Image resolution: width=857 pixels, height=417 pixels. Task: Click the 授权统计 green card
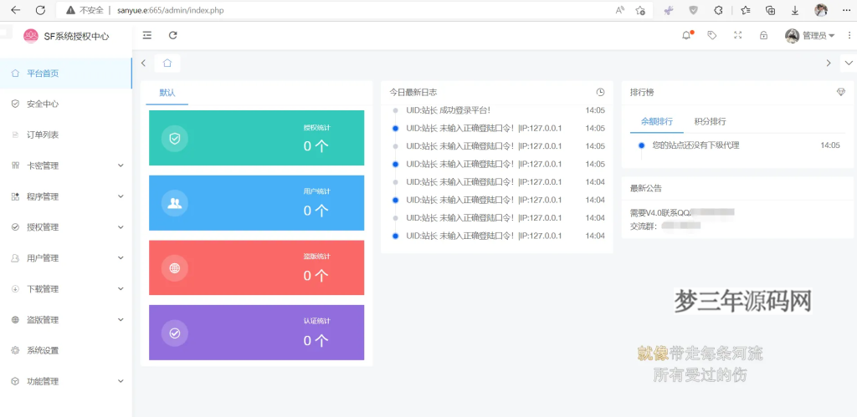click(x=256, y=138)
